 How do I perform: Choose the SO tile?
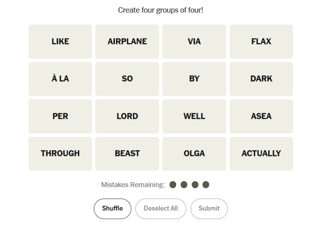(127, 79)
